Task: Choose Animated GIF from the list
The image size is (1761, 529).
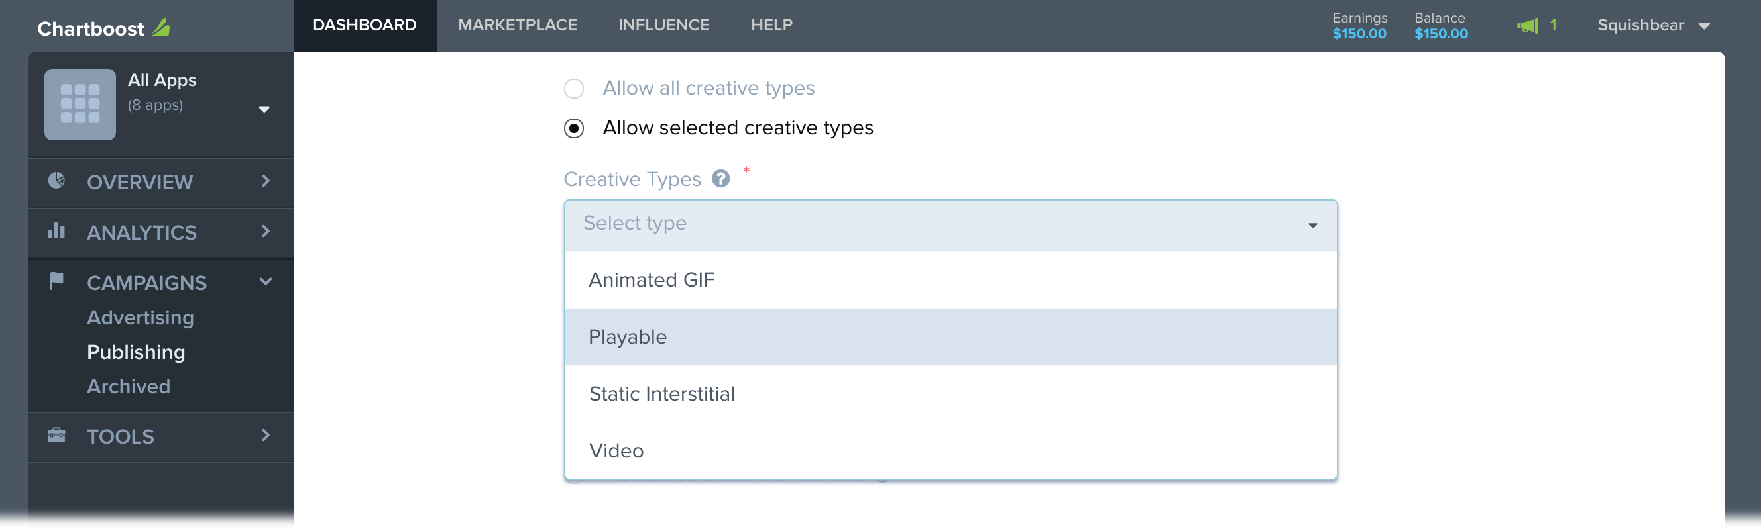Action: coord(950,280)
